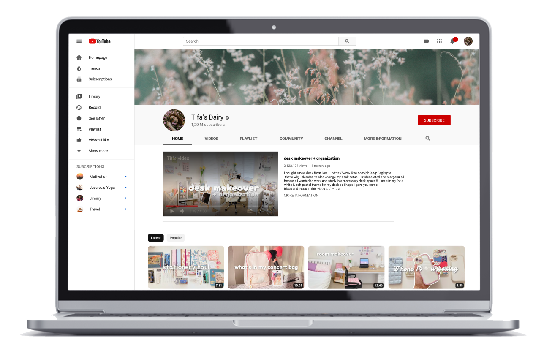The width and height of the screenshot is (544, 348).
Task: Expand Show more in sidebar
Action: (x=98, y=151)
